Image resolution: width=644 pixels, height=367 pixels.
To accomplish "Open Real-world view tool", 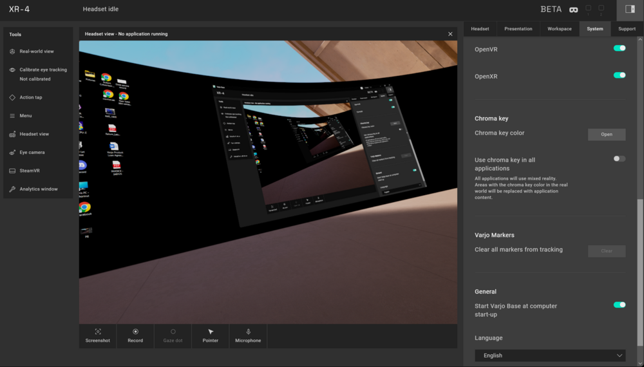I will pyautogui.click(x=36, y=52).
